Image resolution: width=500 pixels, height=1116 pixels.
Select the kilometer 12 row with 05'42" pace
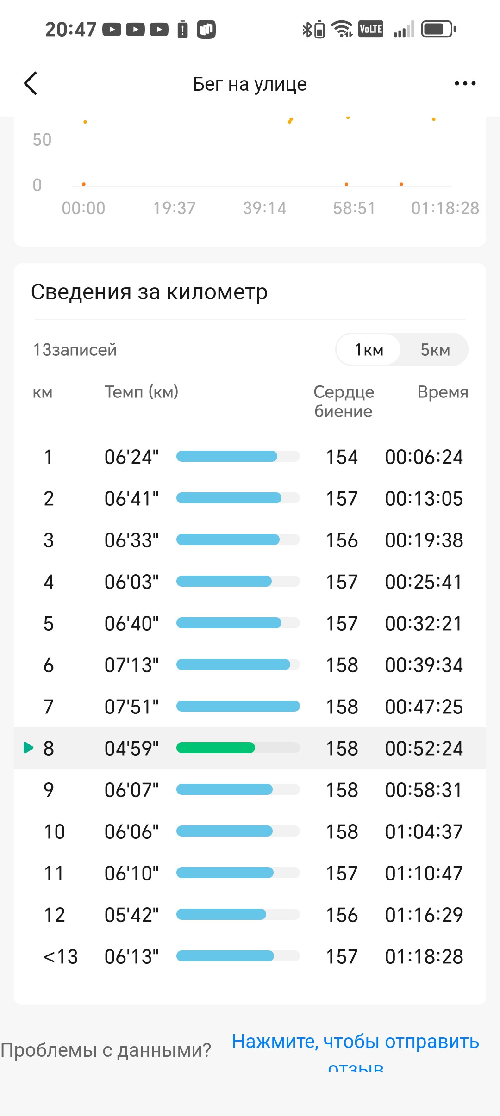[250, 915]
